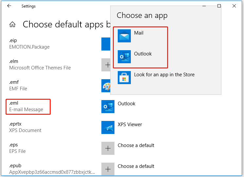
Task: Maximize the Settings window
Action: click(219, 6)
